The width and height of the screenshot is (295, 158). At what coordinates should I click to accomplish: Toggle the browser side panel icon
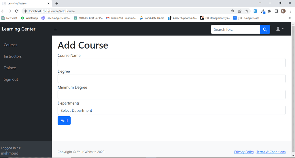click(x=276, y=11)
